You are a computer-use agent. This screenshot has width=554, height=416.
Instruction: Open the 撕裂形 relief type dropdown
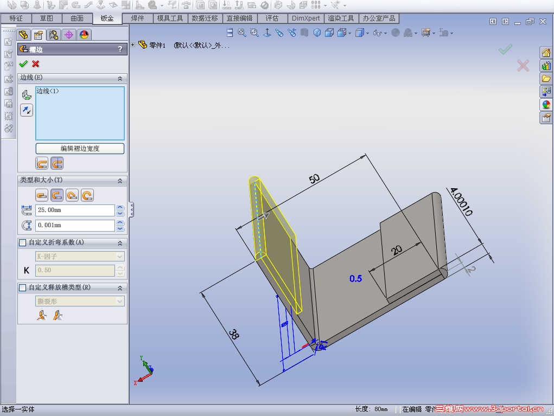tap(120, 301)
